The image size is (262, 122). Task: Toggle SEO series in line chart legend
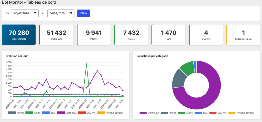(x=49, y=113)
